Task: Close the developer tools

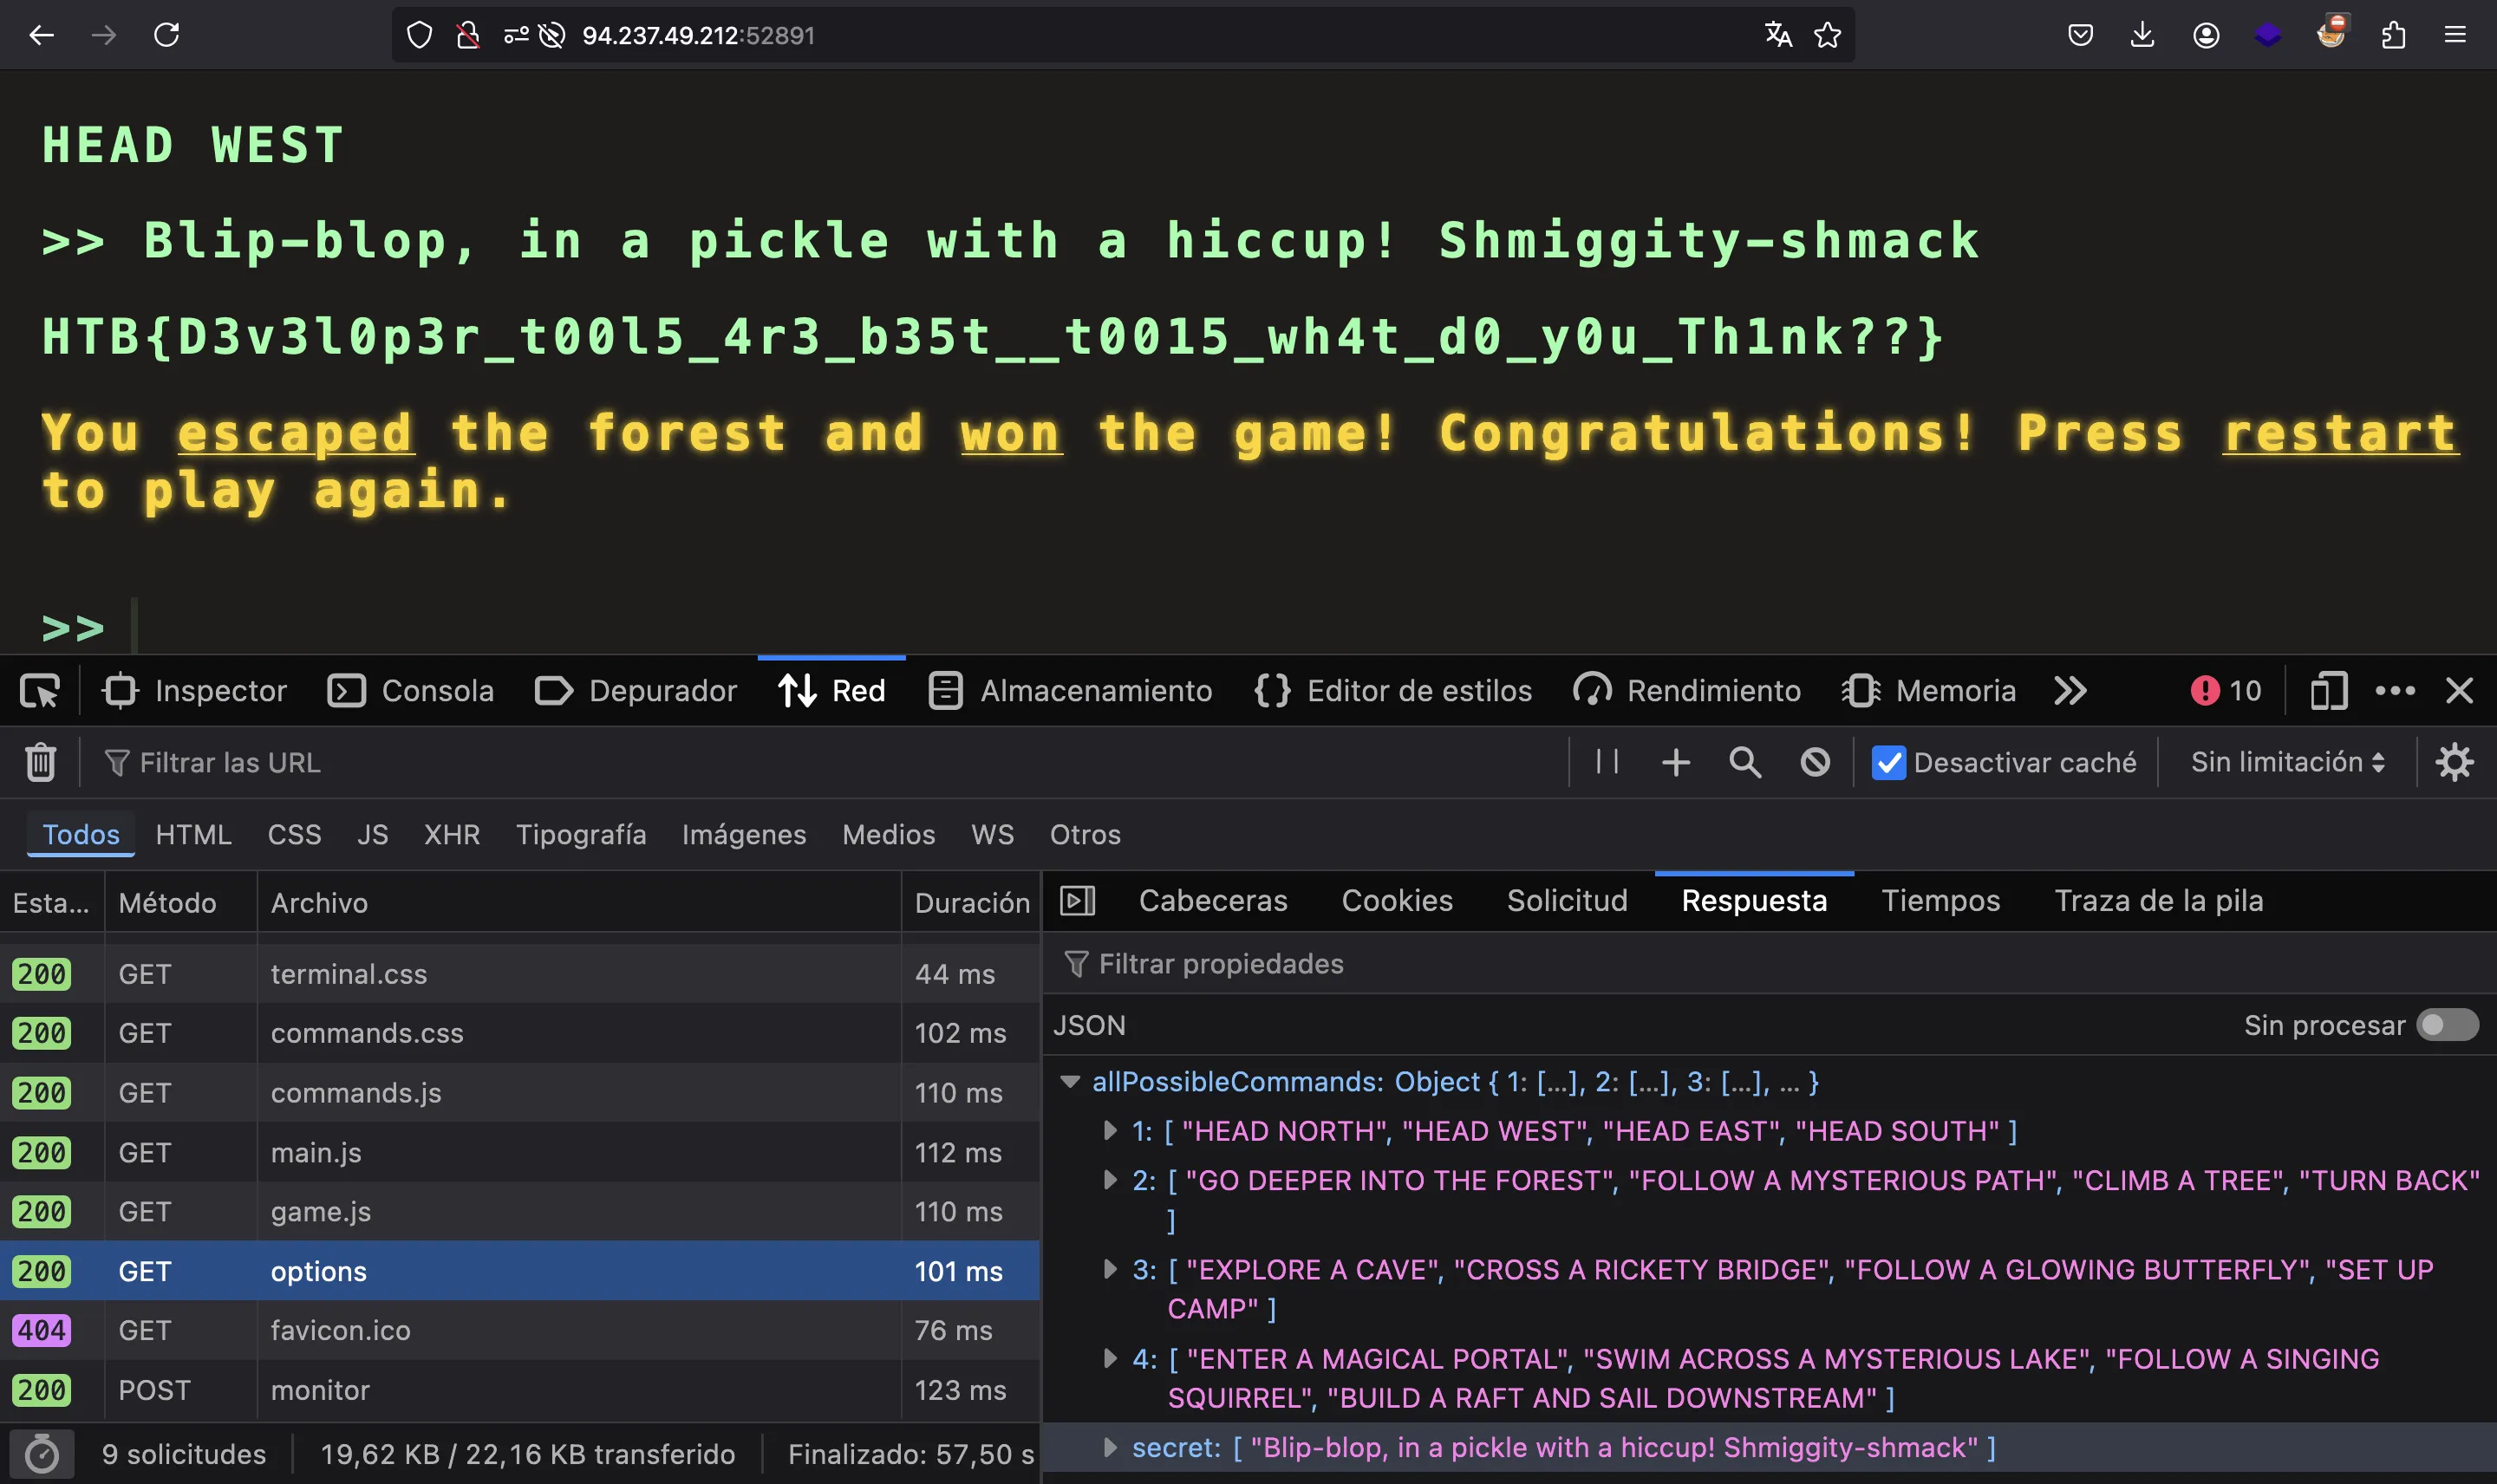Action: (2459, 691)
